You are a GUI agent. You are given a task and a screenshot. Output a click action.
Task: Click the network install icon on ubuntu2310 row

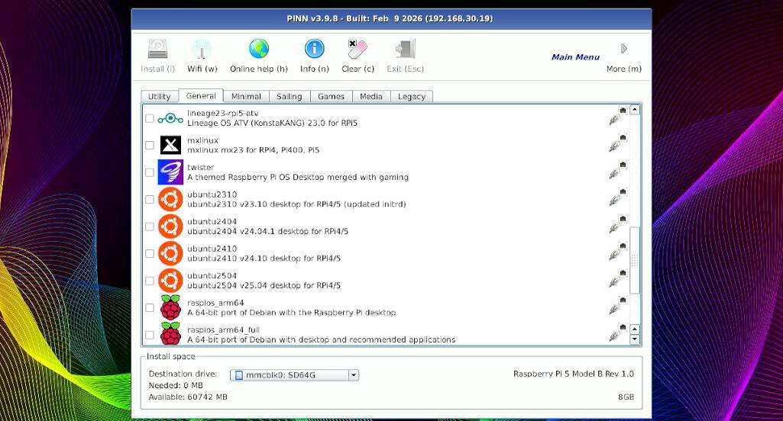pos(618,197)
